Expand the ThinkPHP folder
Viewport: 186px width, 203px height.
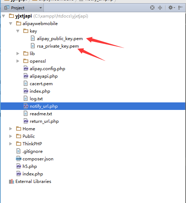click(x=11, y=144)
